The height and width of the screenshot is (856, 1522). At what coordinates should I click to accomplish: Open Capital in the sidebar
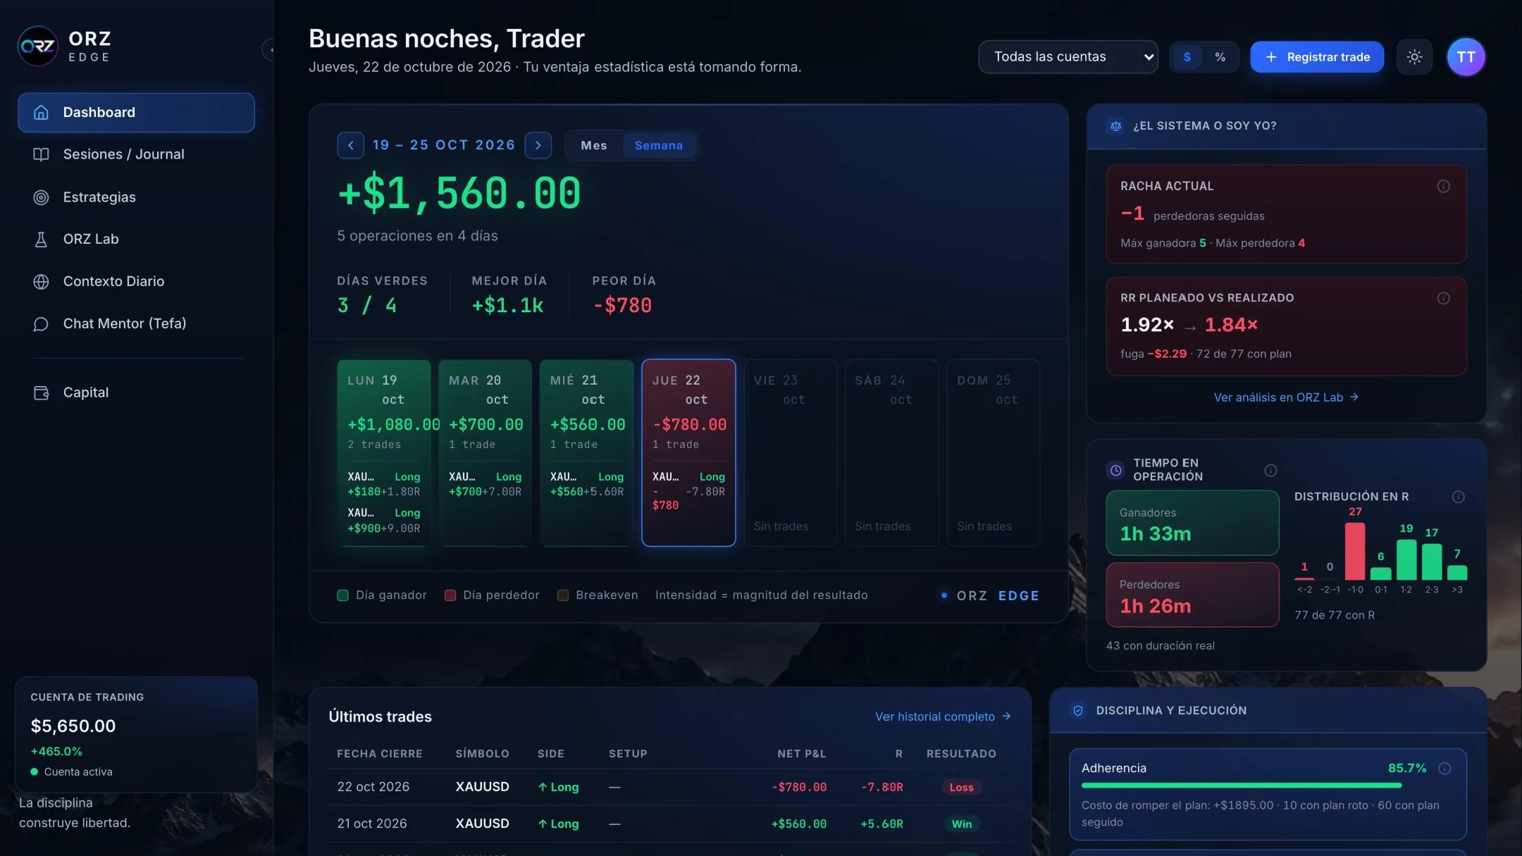pos(136,393)
